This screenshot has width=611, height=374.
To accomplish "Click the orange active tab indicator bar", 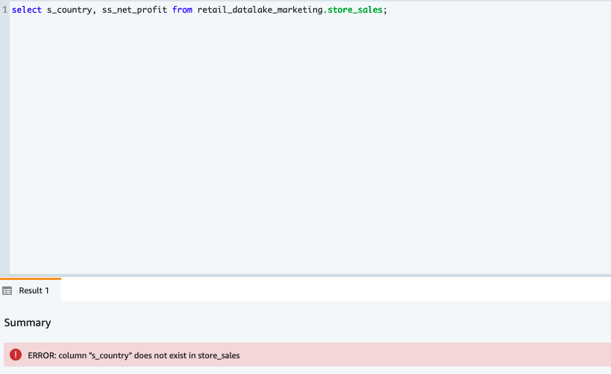I will pyautogui.click(x=31, y=278).
